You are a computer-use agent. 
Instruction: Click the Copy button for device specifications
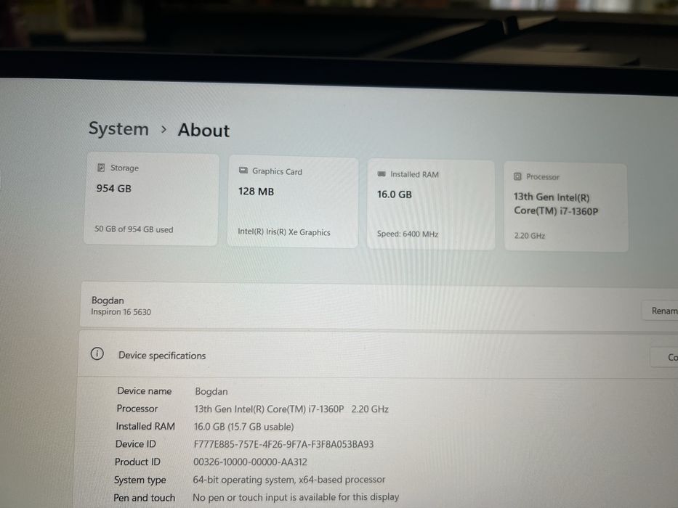665,357
